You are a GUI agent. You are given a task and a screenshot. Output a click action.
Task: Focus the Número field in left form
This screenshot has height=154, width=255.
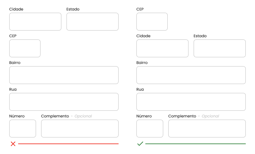[23, 129]
